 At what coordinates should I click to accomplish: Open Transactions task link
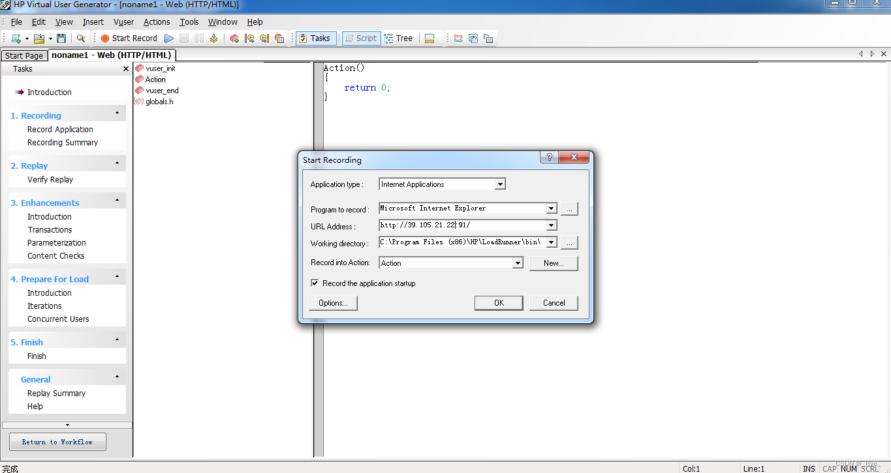[50, 230]
